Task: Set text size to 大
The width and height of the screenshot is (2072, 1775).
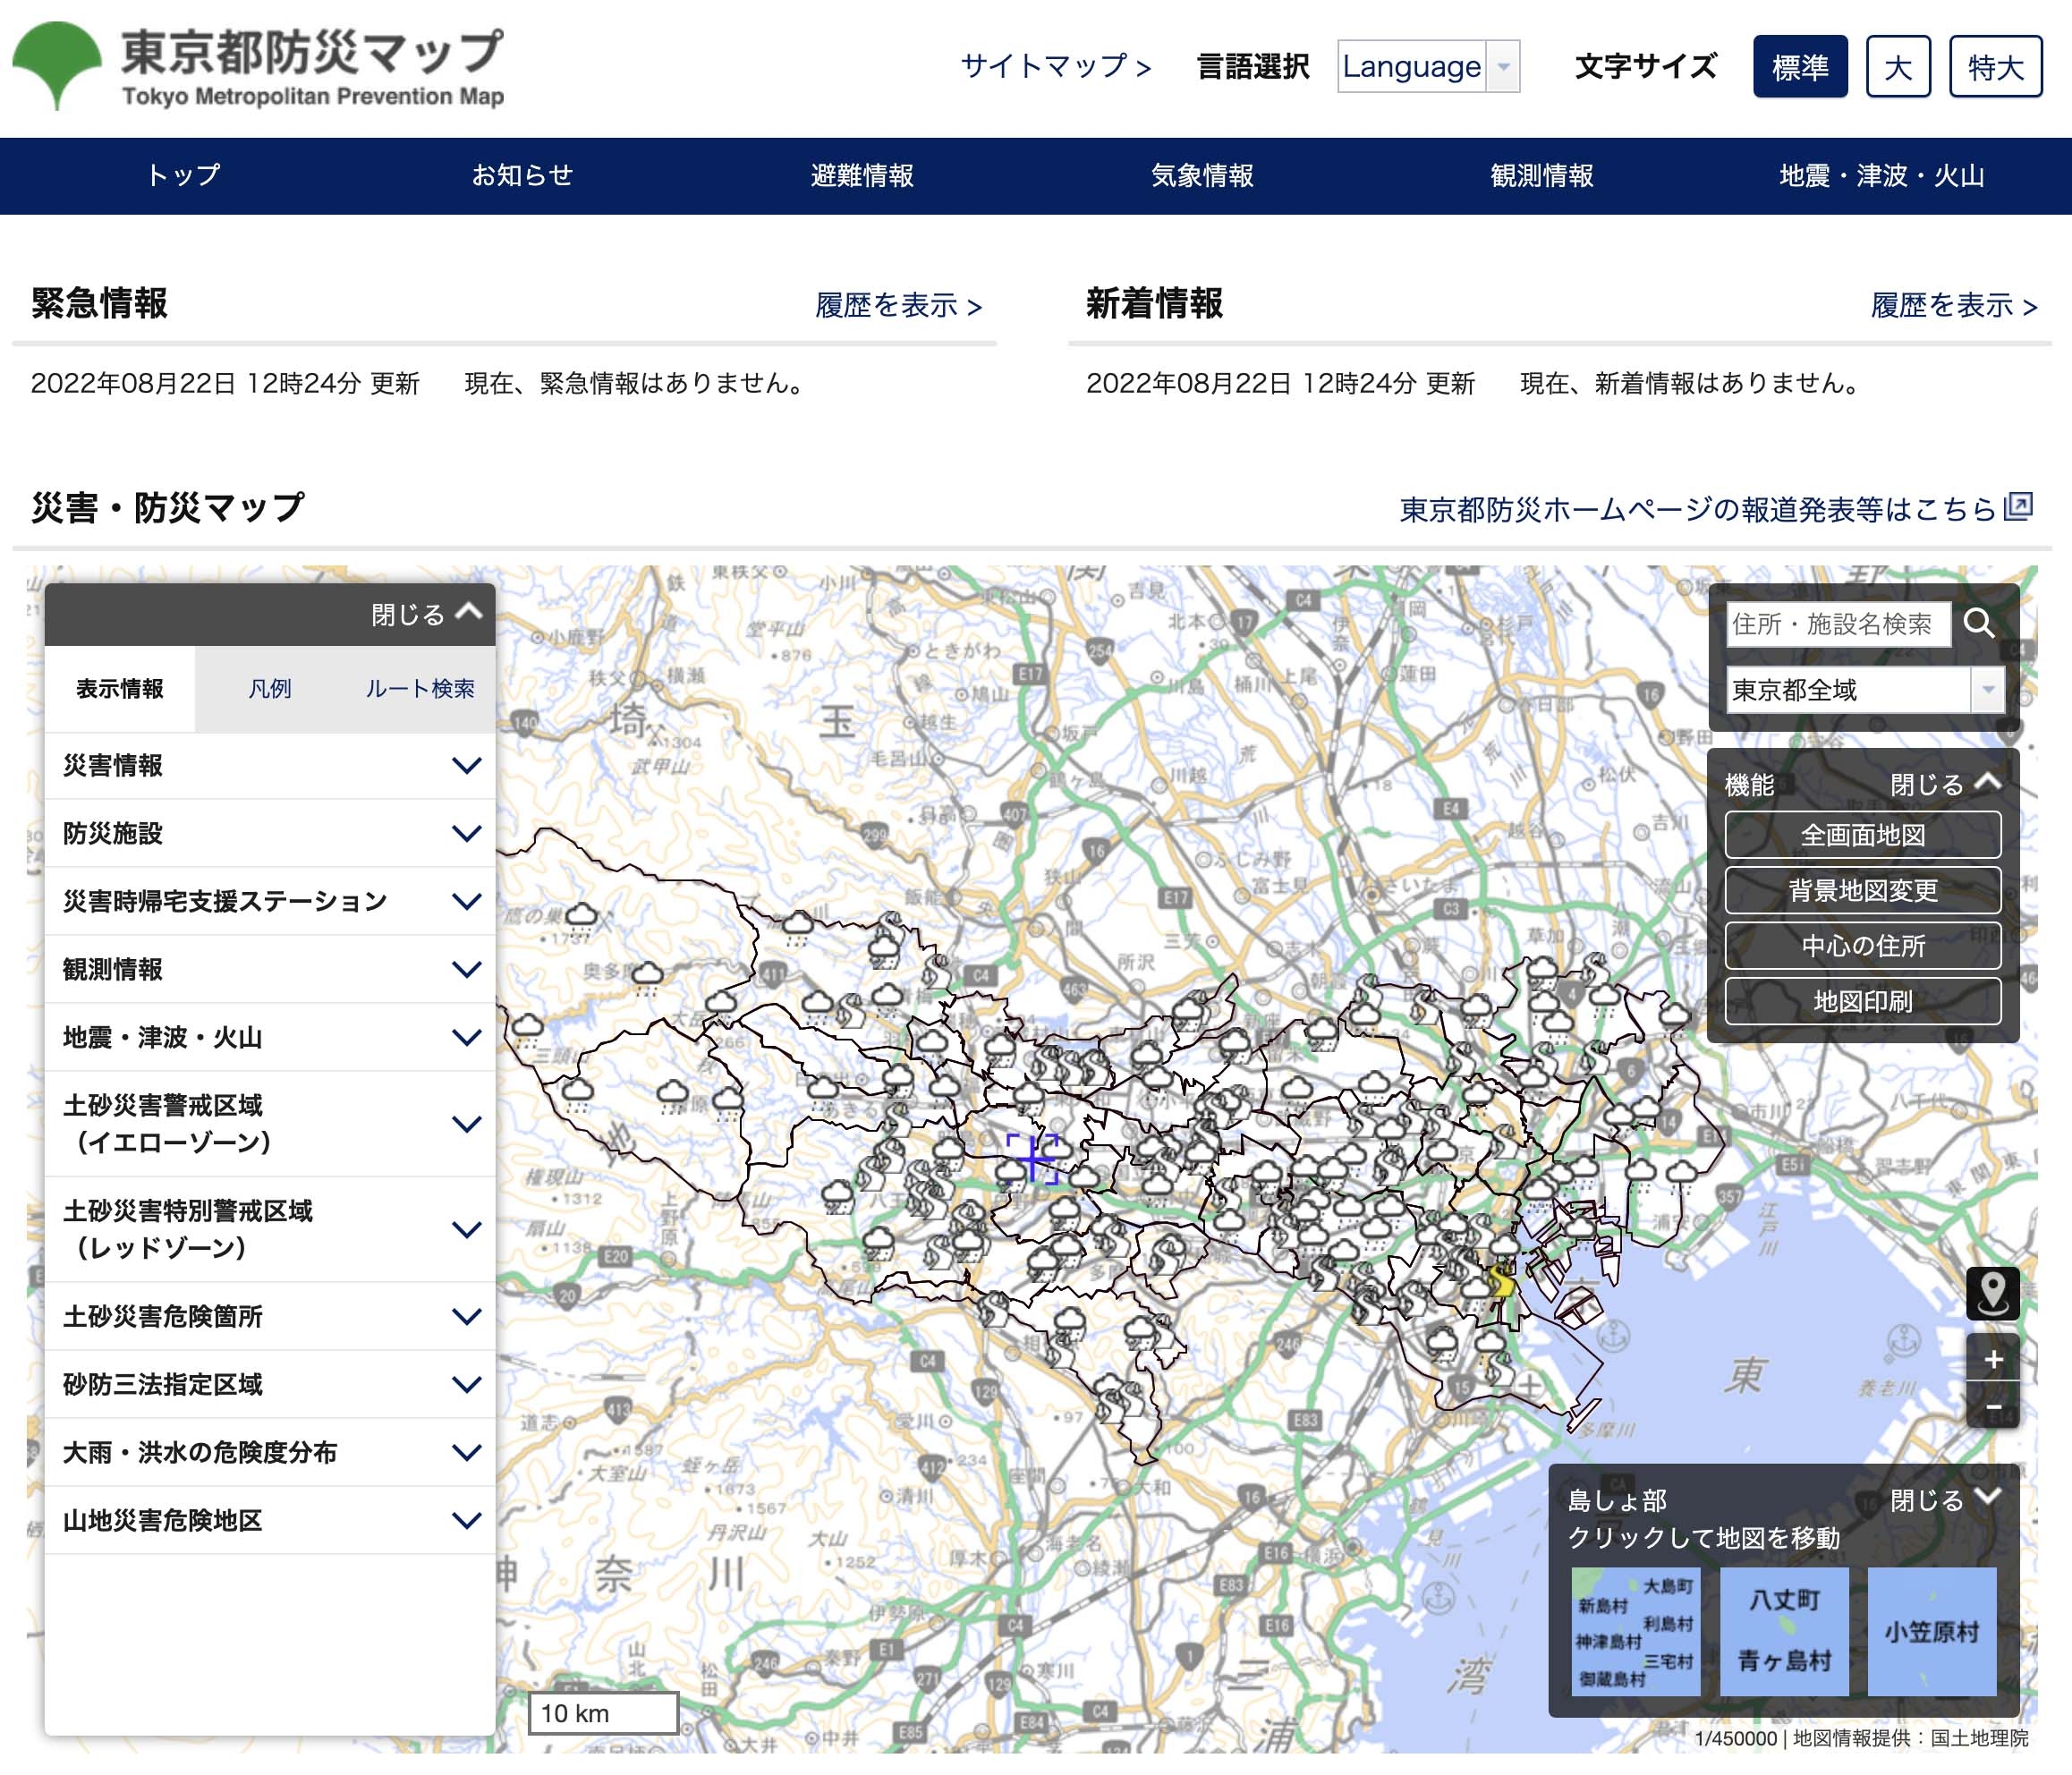Action: click(x=1897, y=67)
